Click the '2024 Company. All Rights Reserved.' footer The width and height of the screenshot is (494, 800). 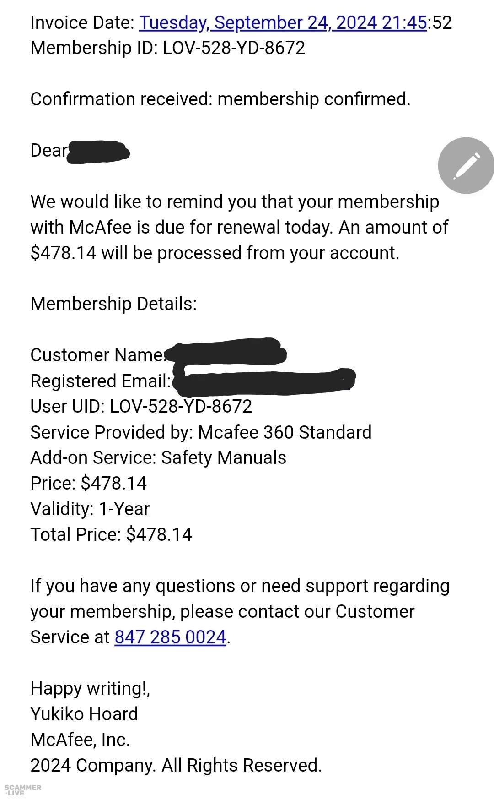(x=176, y=766)
